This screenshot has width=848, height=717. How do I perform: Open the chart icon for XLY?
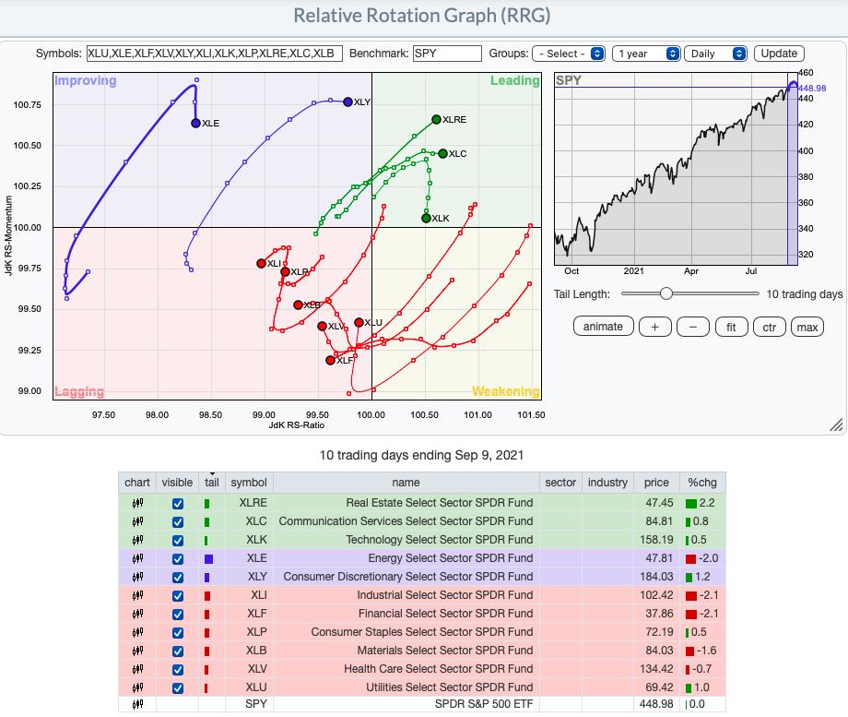click(x=137, y=577)
